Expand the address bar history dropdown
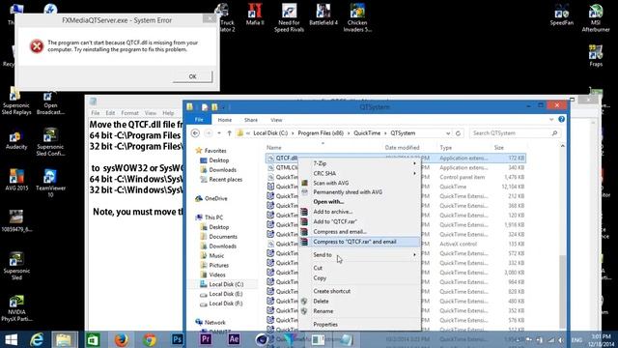Screen dimensions: 618x348 pyautogui.click(x=448, y=133)
